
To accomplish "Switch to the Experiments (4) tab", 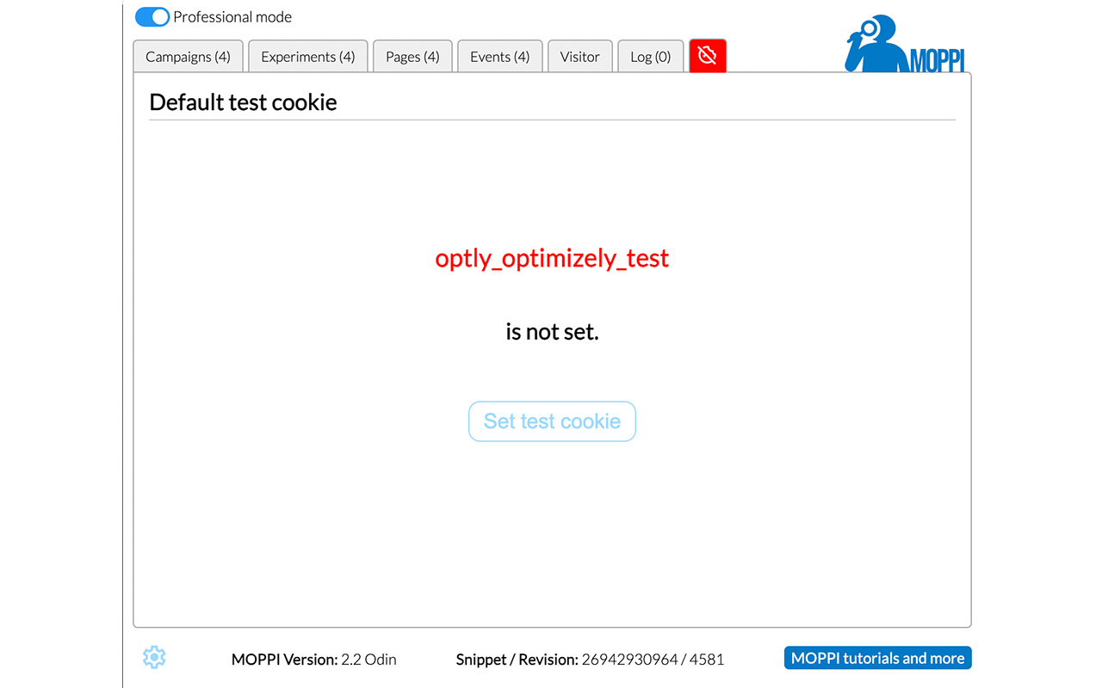I will click(x=308, y=57).
